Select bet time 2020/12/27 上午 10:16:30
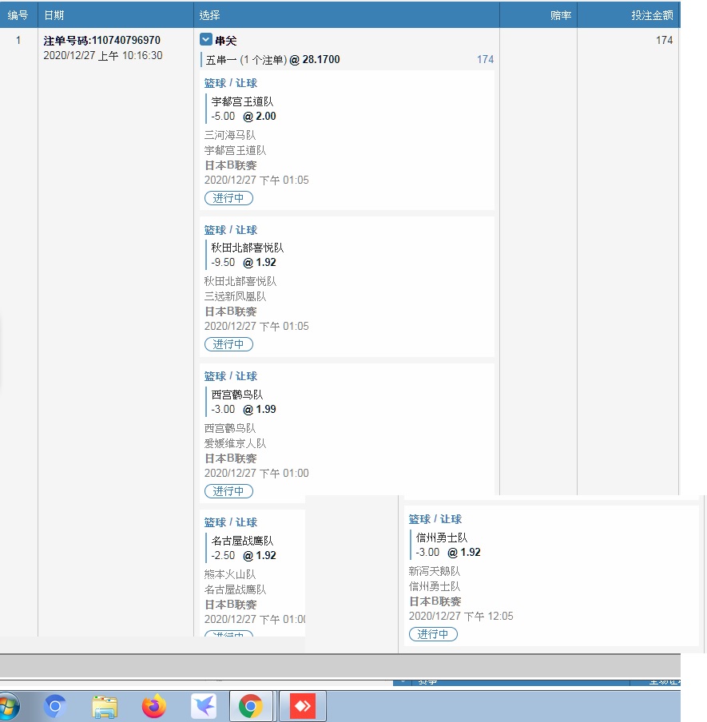This screenshot has width=707, height=722. coord(103,56)
